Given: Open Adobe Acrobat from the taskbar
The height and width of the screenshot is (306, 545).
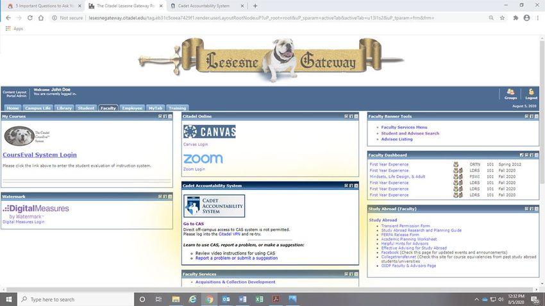Looking at the screenshot, I should pos(276,299).
